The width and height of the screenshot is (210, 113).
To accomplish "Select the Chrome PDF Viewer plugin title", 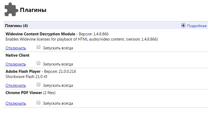I will click(24, 93).
